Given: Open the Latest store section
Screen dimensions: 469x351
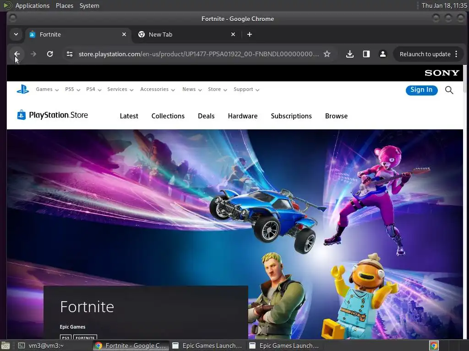Looking at the screenshot, I should click(x=129, y=116).
